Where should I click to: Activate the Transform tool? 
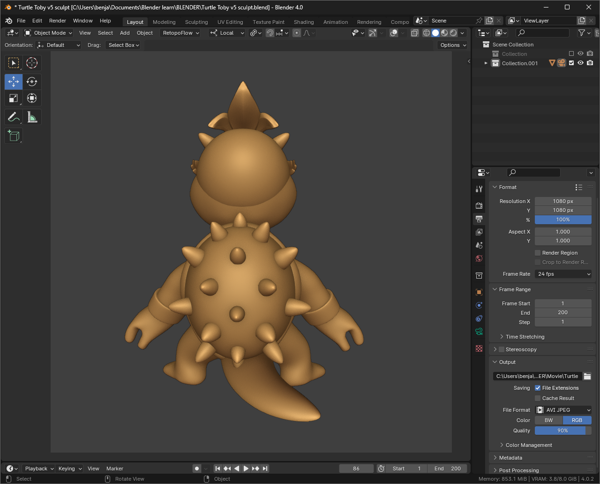coord(32,98)
